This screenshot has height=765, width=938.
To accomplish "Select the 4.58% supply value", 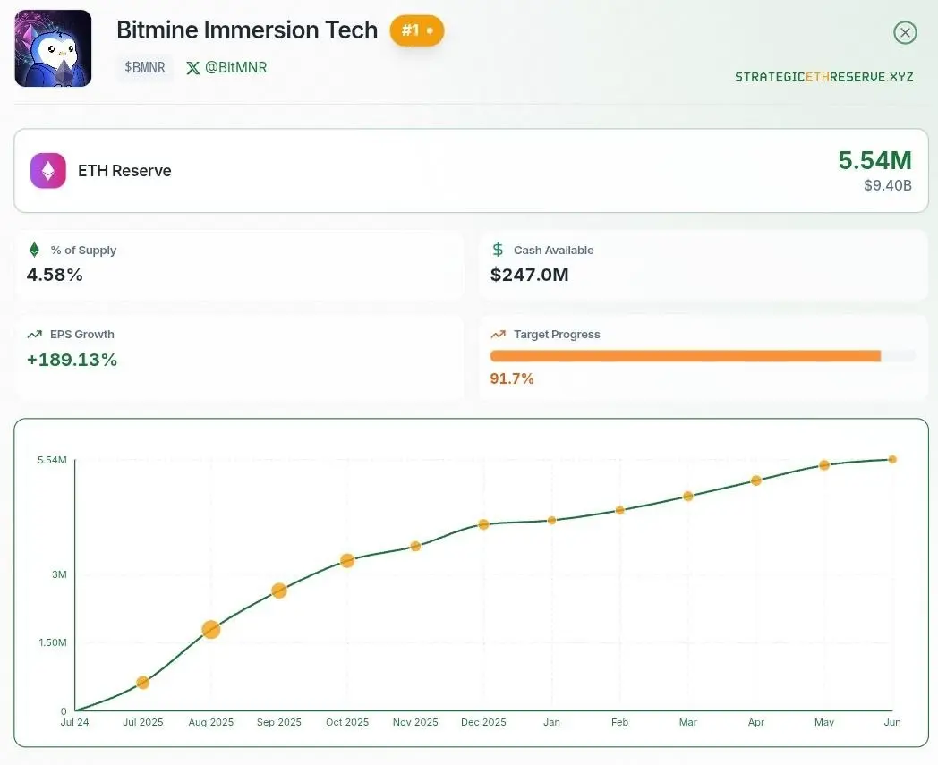I will pos(55,276).
